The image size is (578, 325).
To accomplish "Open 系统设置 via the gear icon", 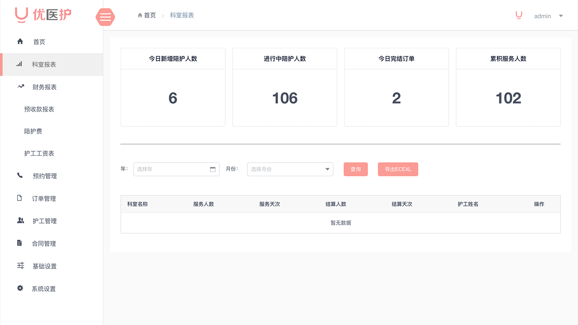I will [x=20, y=288].
